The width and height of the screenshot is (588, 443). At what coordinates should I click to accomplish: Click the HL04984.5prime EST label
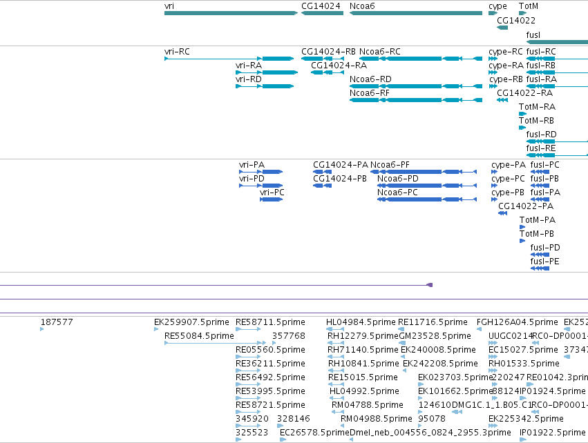click(x=361, y=322)
